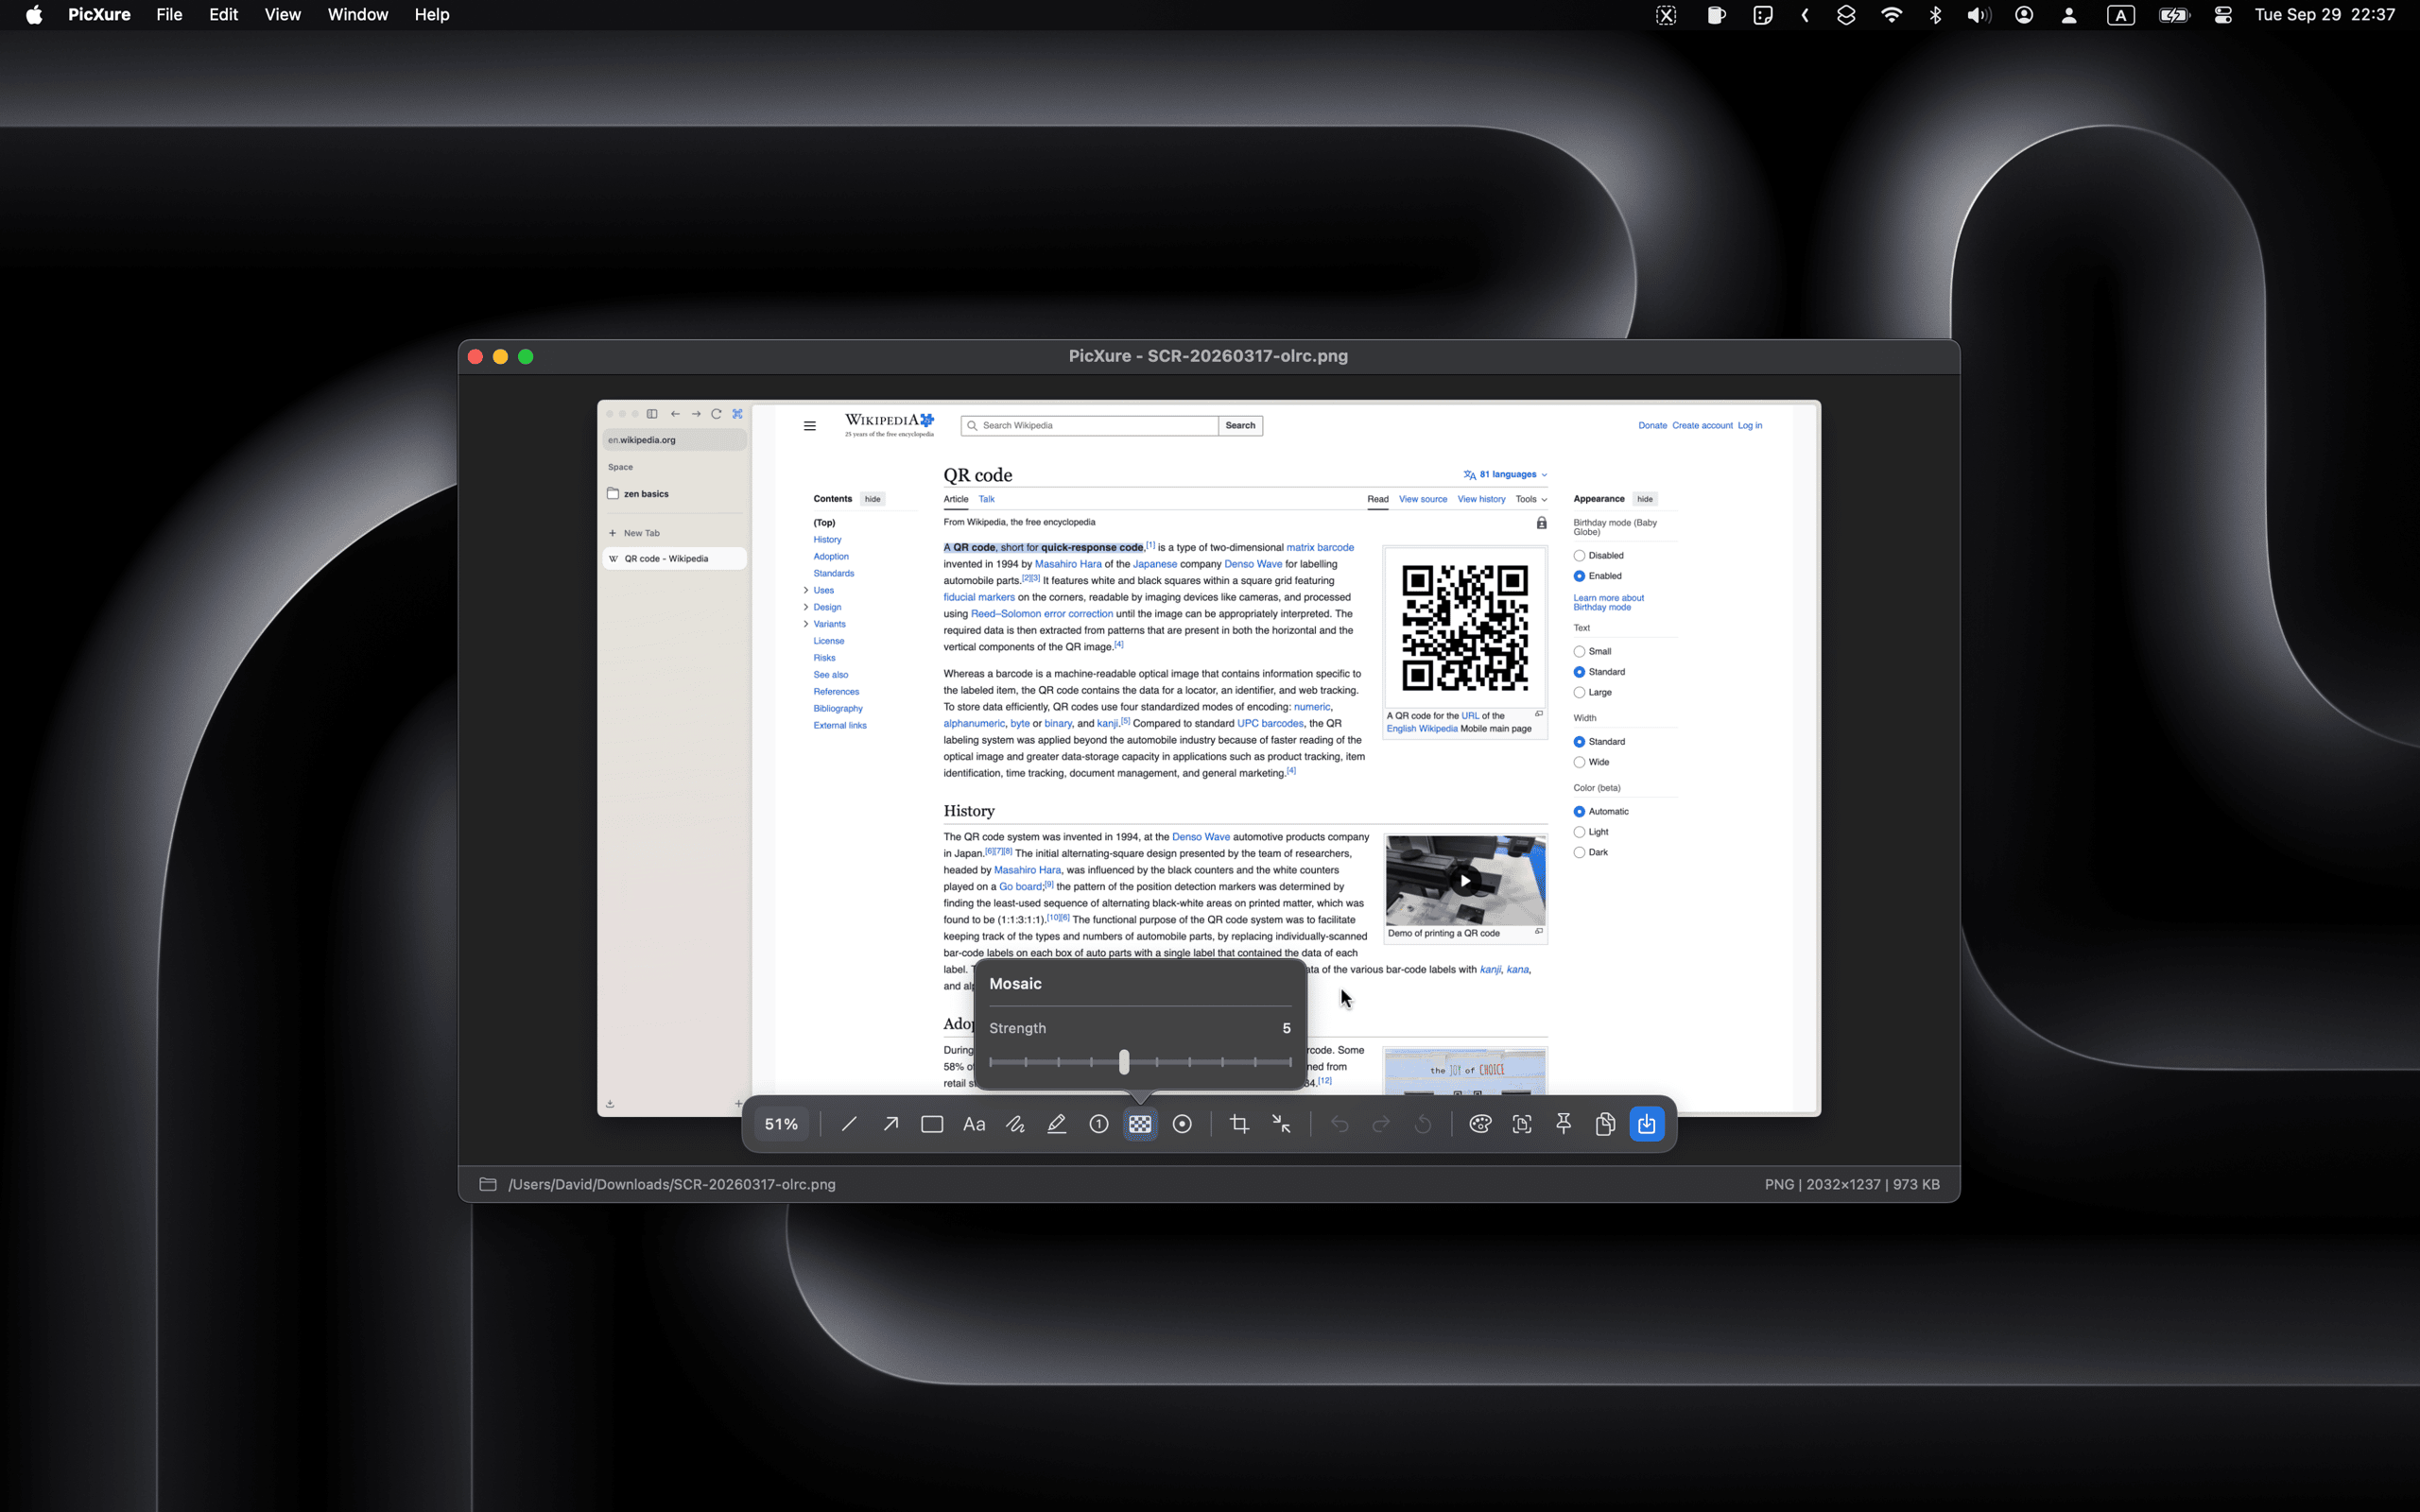Viewport: 2420px width, 1512px height.
Task: Expand the Uses section in Contents
Action: pos(806,590)
